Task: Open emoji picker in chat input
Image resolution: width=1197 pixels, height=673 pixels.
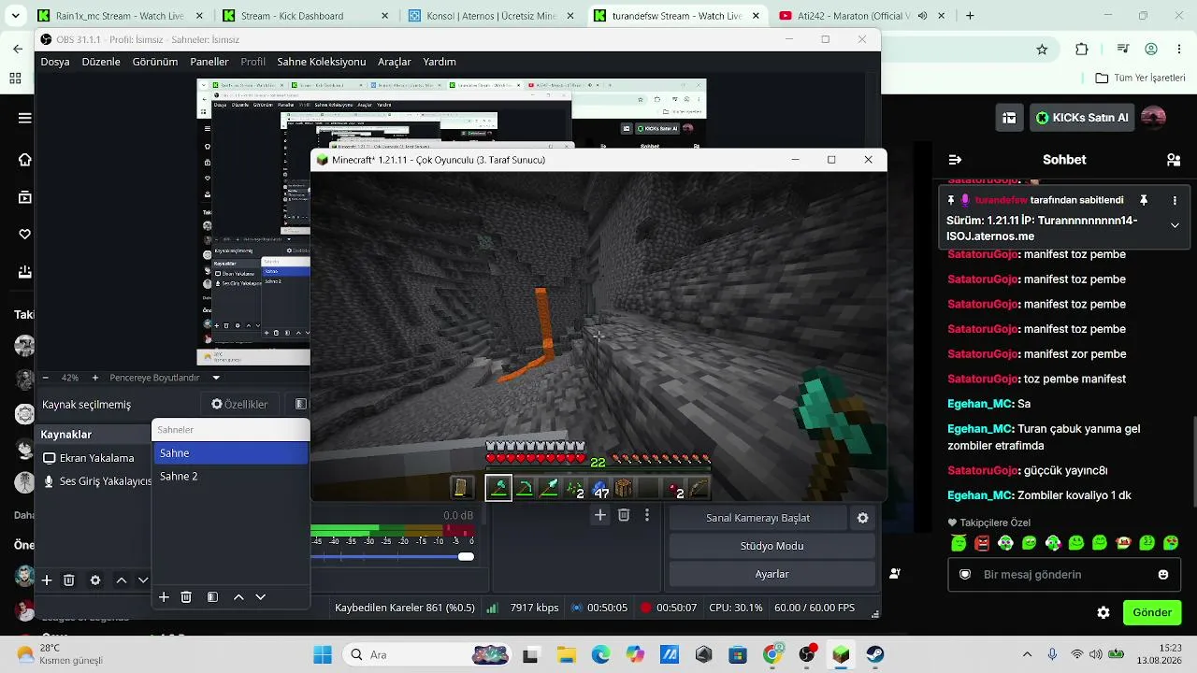Action: click(x=1163, y=575)
